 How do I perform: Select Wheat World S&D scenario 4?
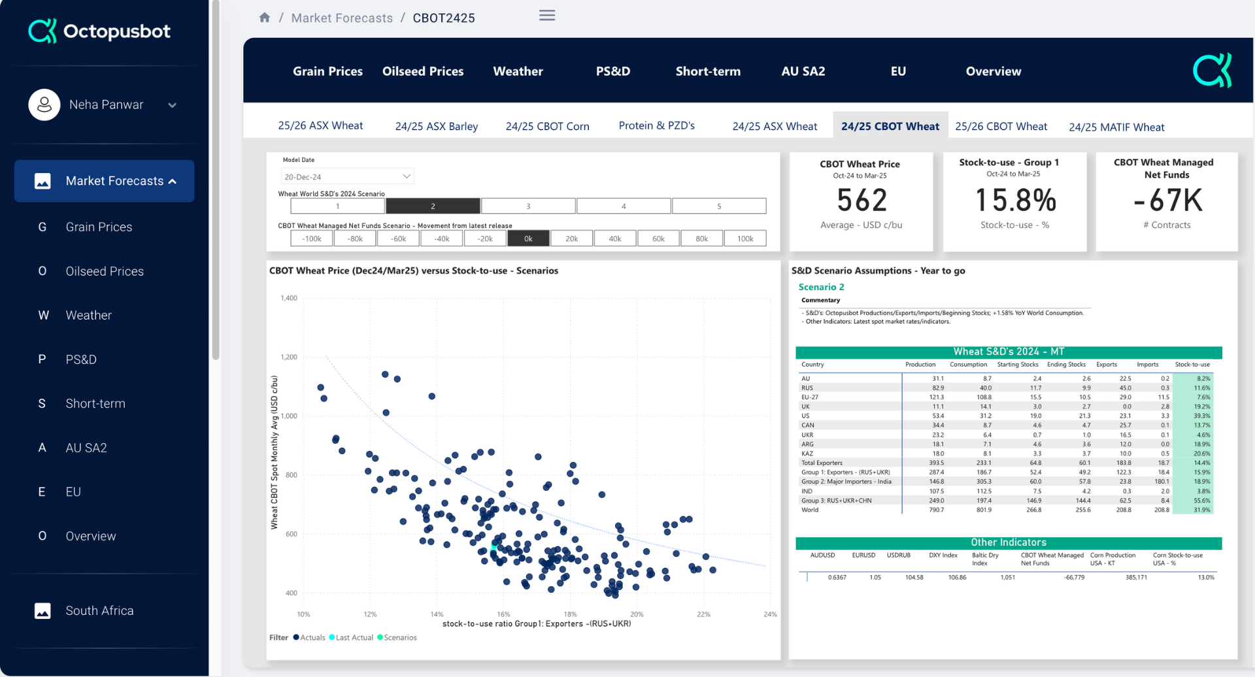624,206
